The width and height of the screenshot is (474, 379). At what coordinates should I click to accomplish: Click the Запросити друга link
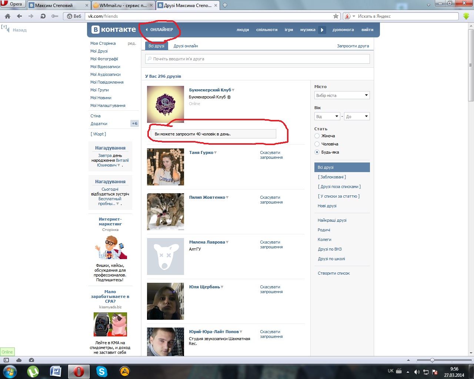click(353, 46)
